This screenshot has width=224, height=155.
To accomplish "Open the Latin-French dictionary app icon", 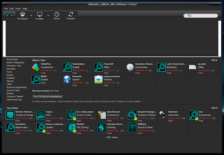I will coord(161,67).
